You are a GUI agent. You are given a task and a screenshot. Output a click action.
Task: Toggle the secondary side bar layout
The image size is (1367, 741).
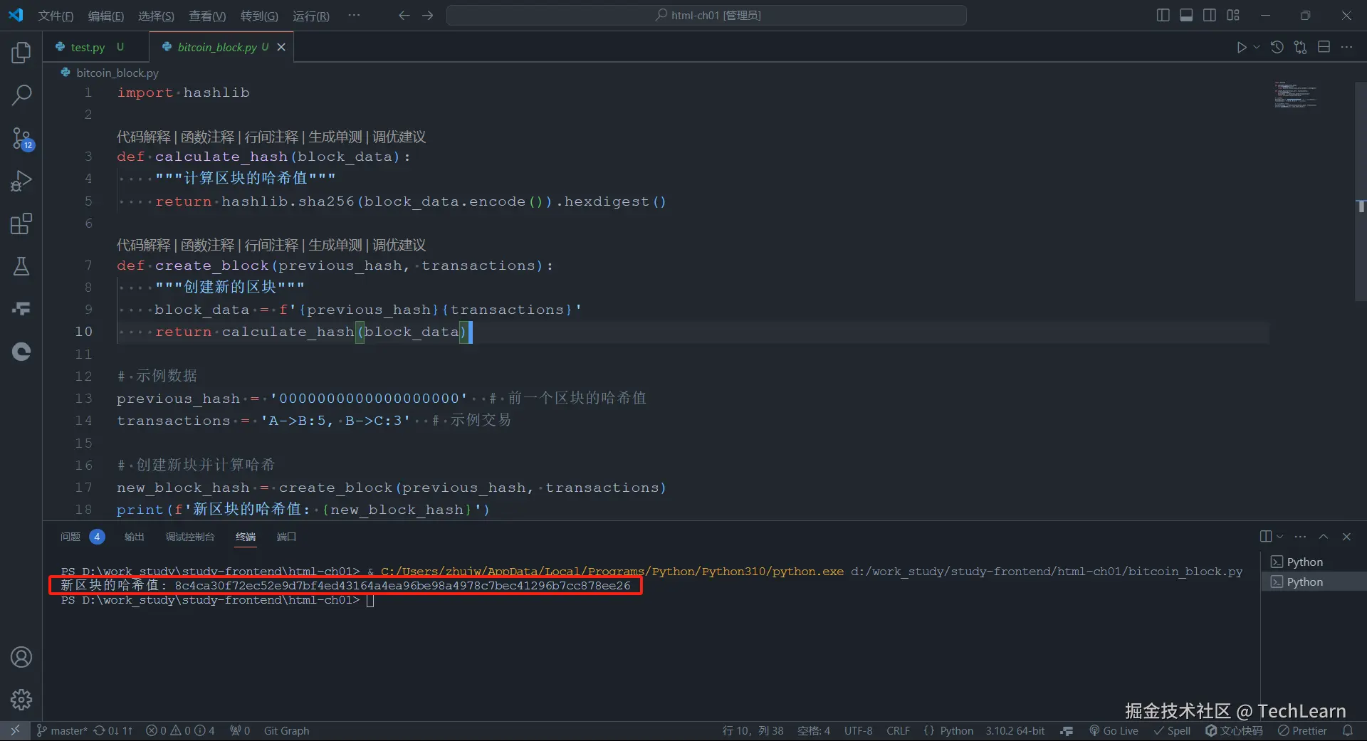(1210, 15)
